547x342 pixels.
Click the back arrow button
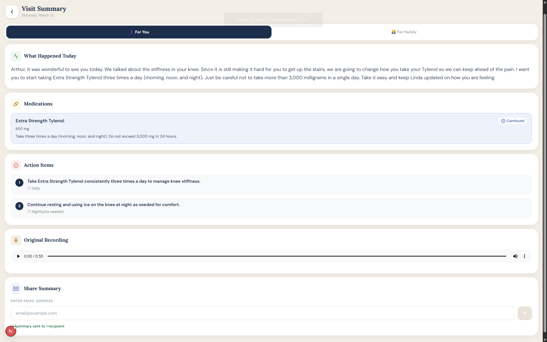click(x=12, y=12)
